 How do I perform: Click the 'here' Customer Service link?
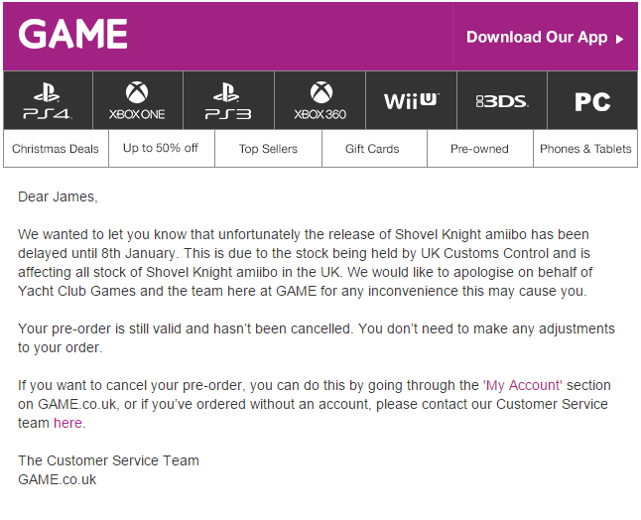(67, 423)
